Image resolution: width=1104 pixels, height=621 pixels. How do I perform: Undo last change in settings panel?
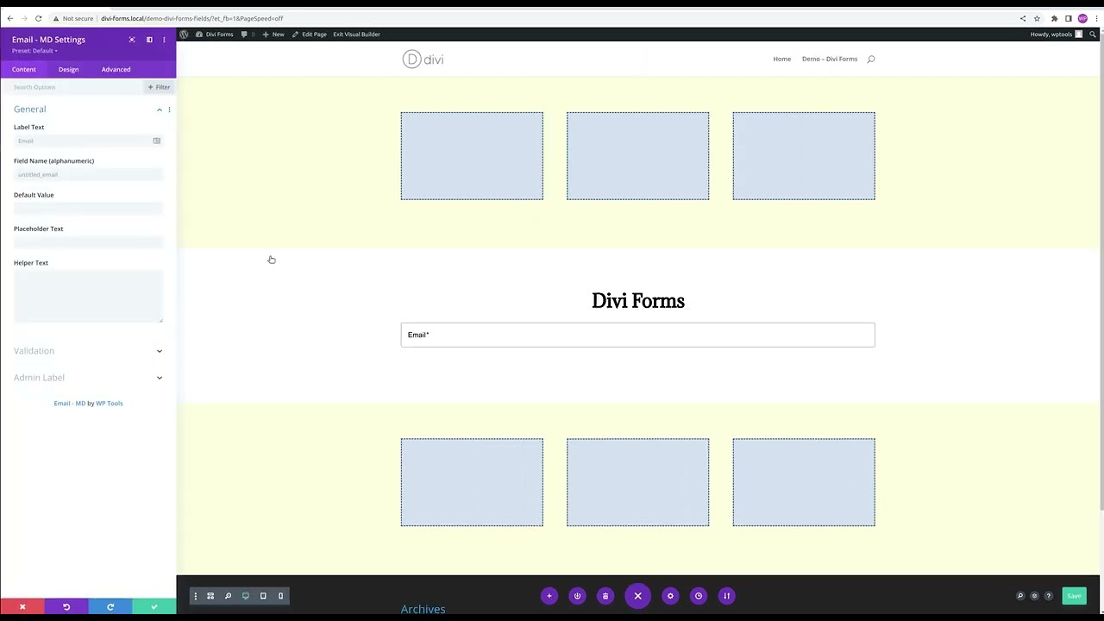click(x=66, y=607)
